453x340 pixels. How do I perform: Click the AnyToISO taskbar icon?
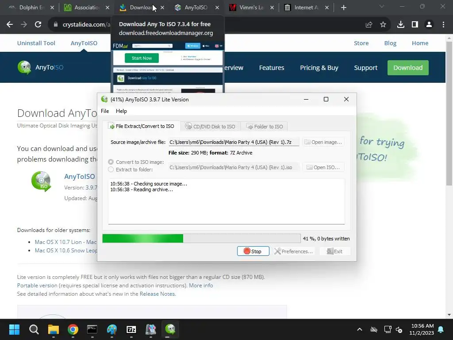coord(170,329)
